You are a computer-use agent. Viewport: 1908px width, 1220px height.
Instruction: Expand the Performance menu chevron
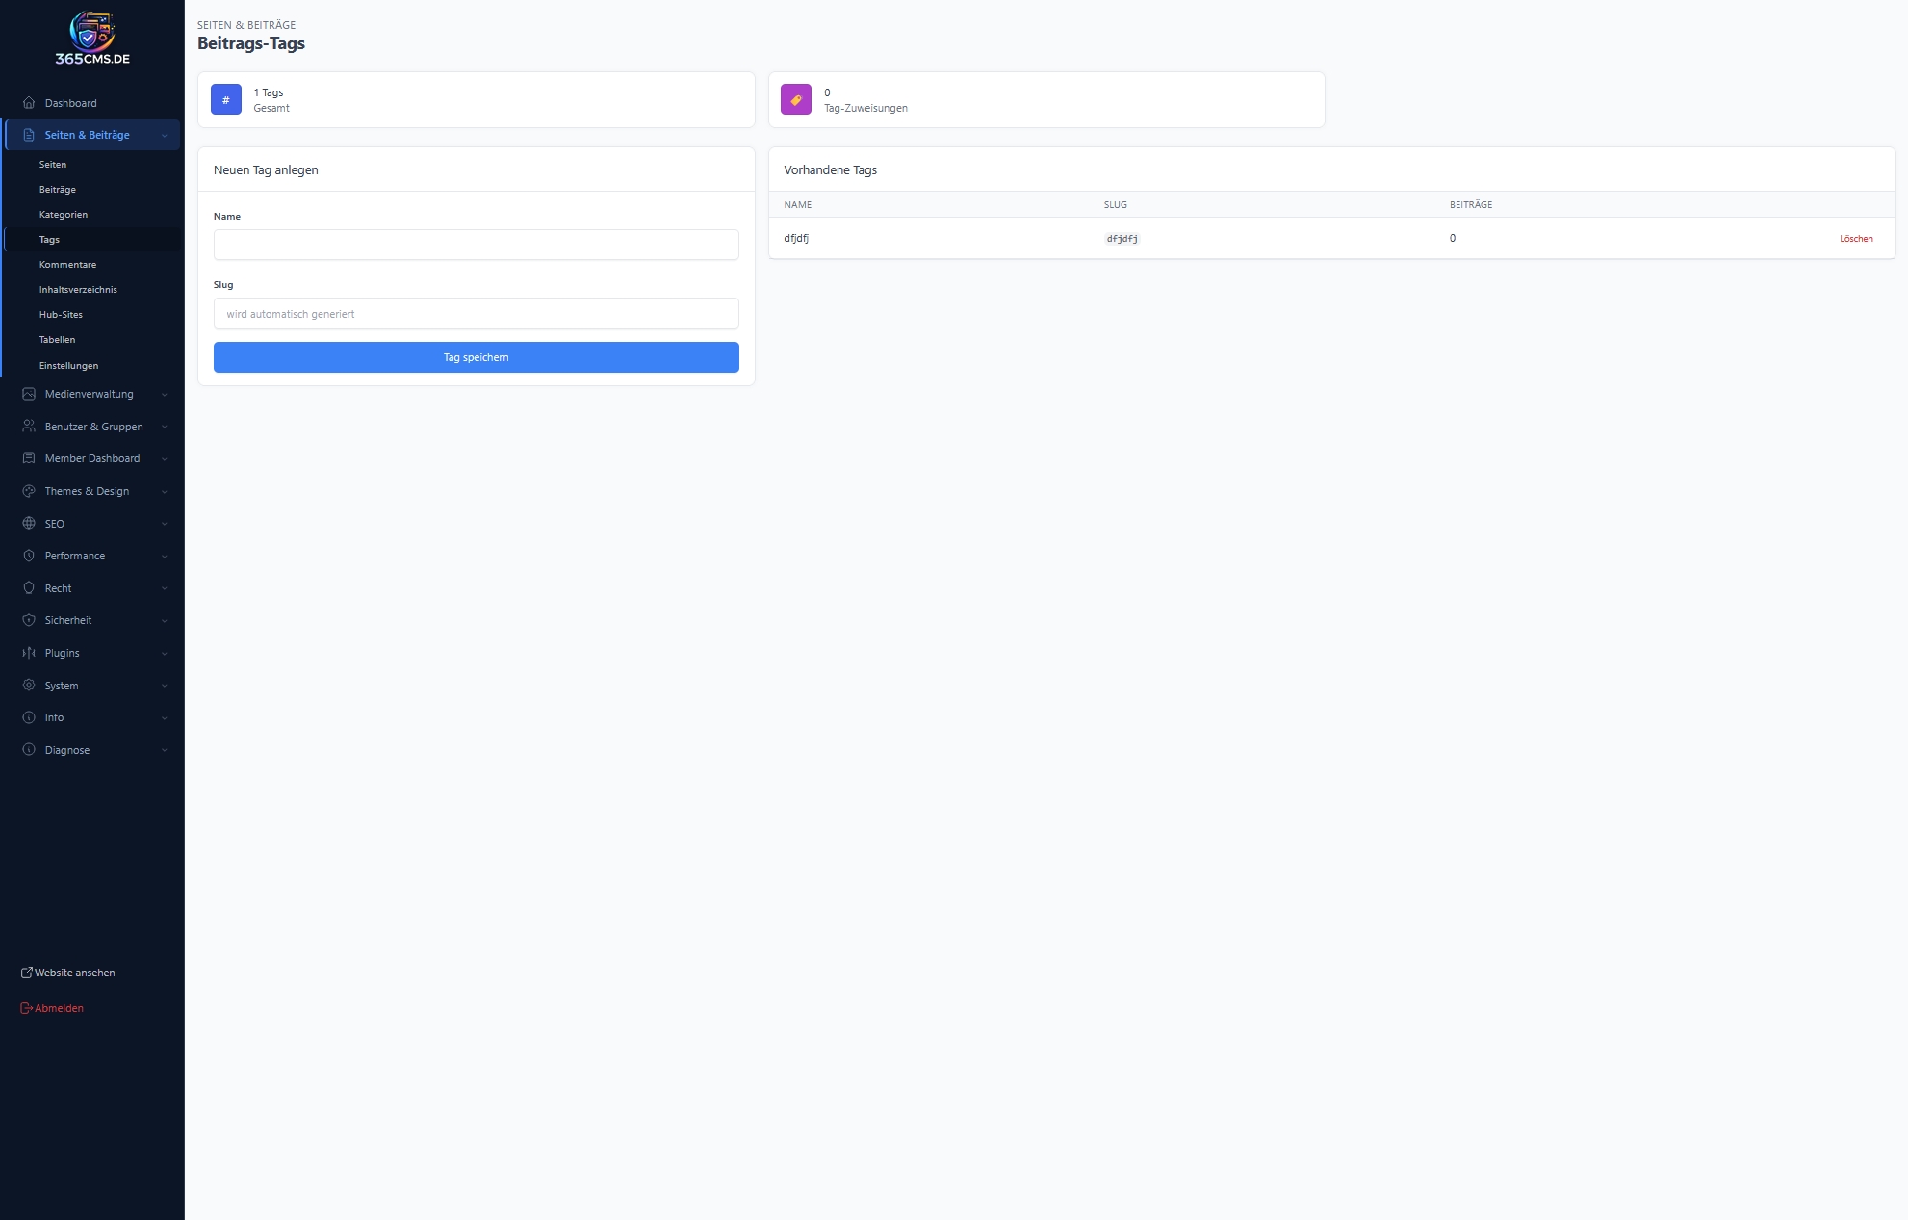(165, 557)
